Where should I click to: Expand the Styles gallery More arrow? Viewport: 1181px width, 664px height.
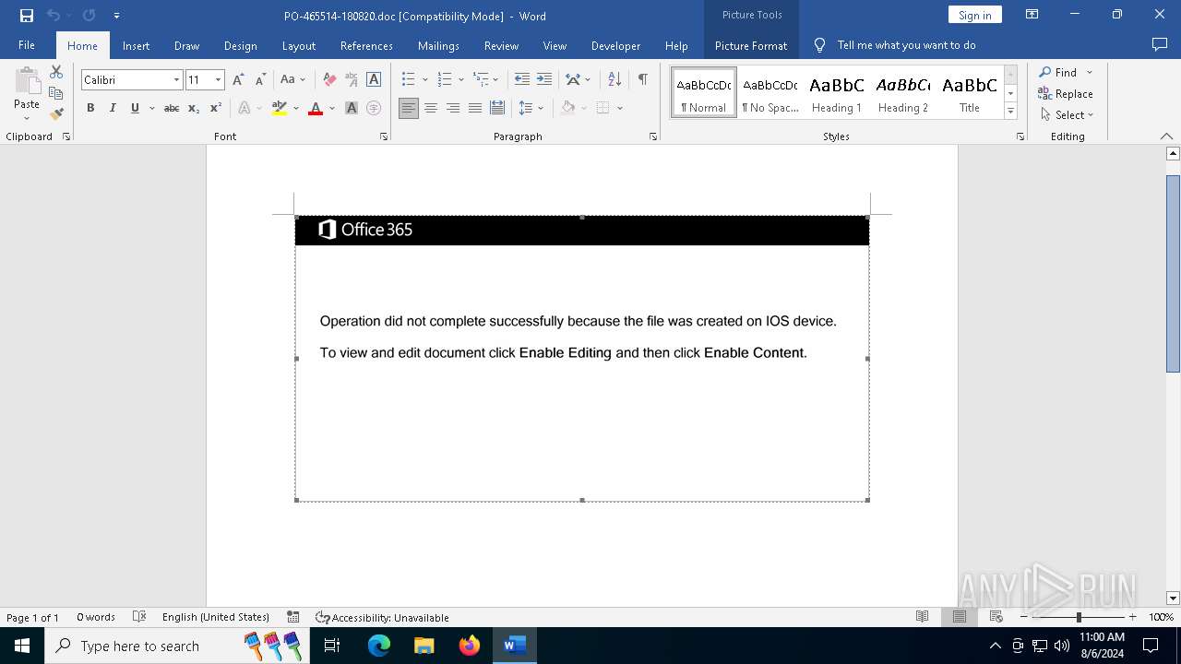tap(1010, 111)
